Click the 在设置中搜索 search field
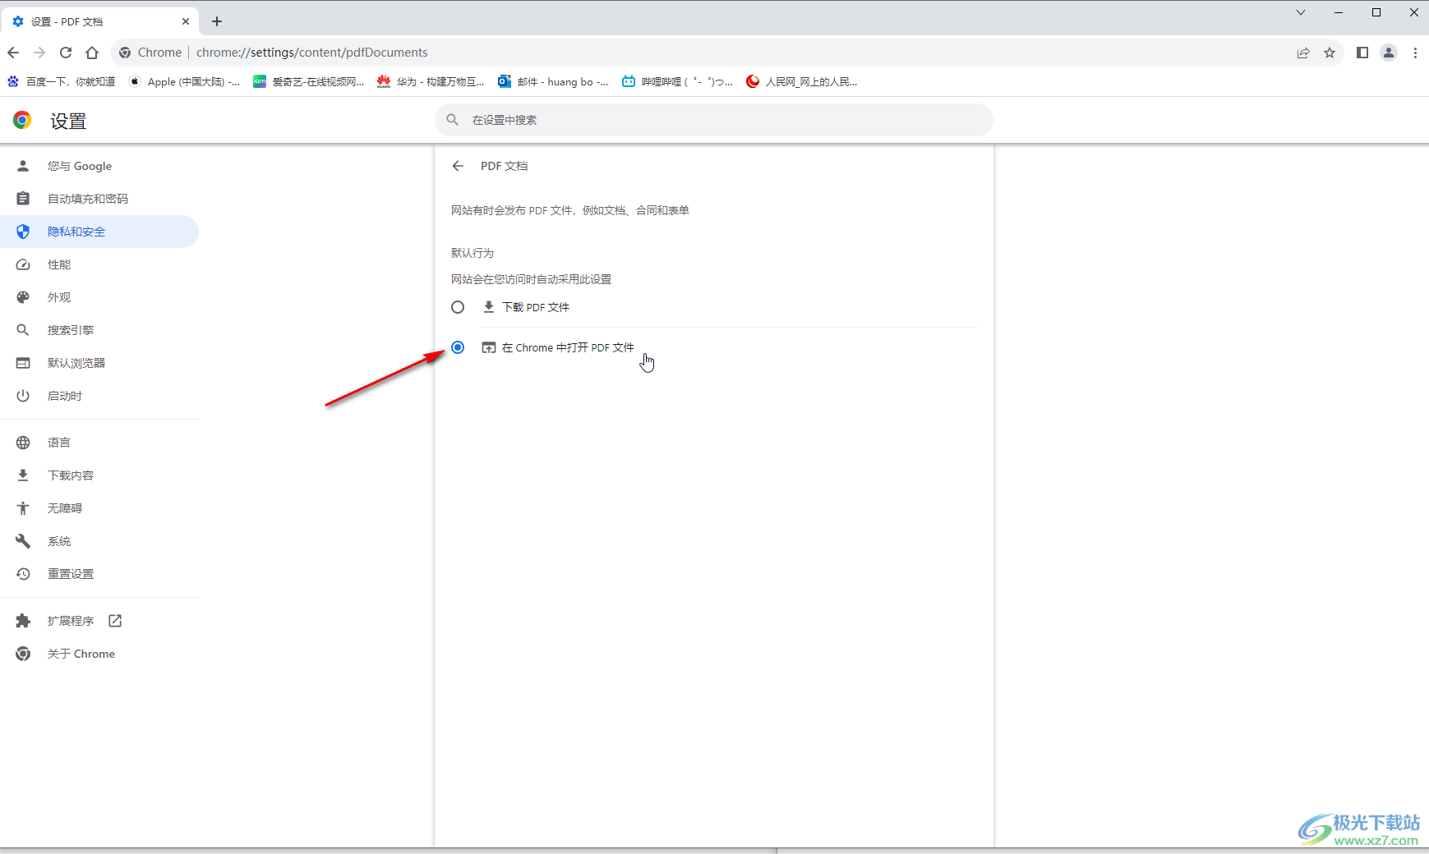 click(713, 120)
